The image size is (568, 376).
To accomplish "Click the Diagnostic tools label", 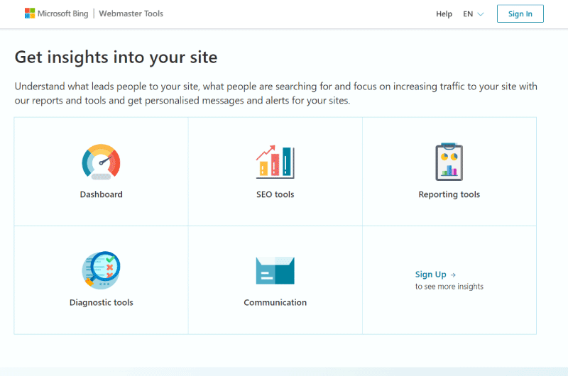I will 101,302.
